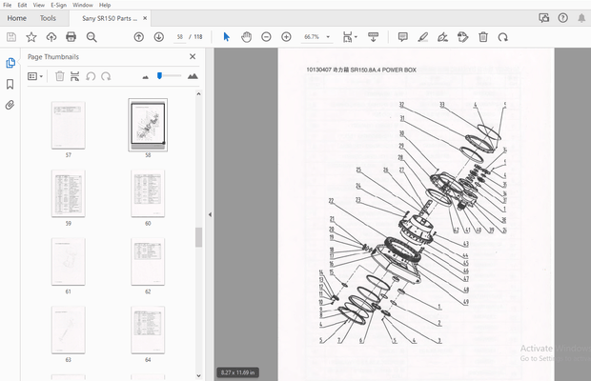
Task: Open the share chat icon at top right
Action: (543, 18)
